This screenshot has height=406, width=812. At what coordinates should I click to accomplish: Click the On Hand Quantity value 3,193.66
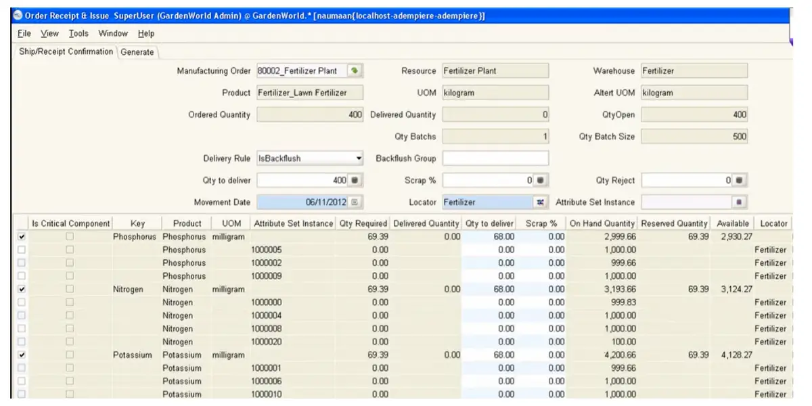[x=621, y=289]
